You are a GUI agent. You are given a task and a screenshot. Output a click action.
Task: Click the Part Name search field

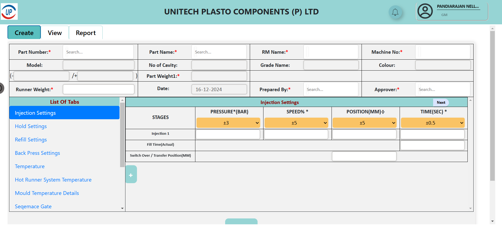coord(219,52)
